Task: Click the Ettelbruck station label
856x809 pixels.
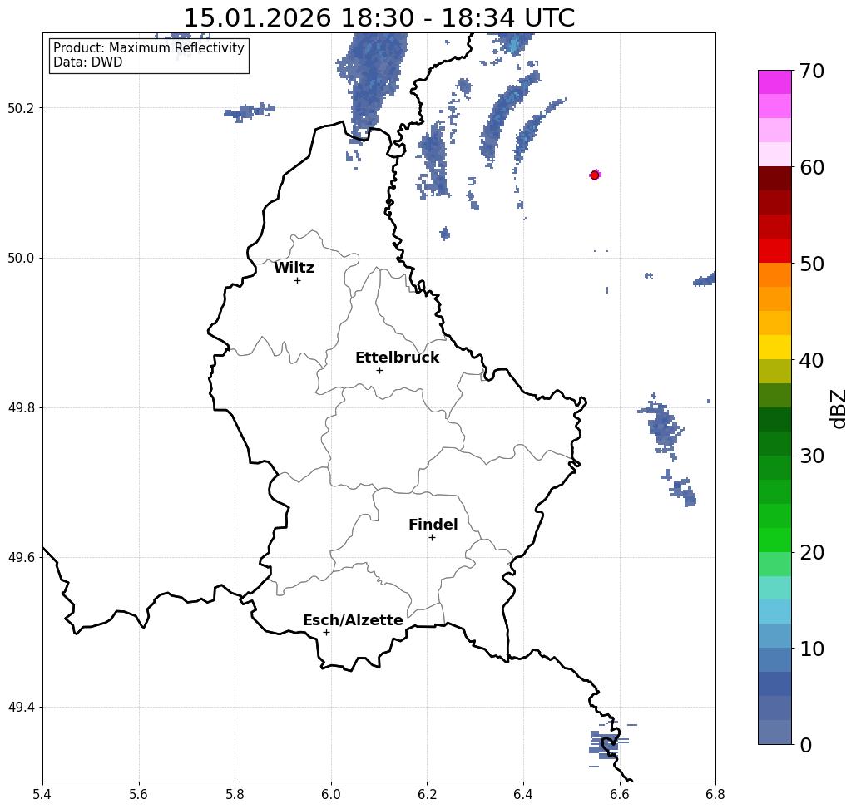Action: point(397,358)
